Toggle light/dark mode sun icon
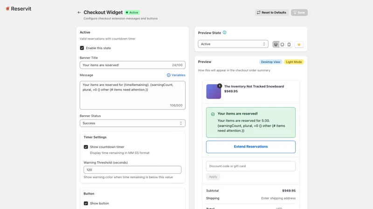This screenshot has width=373, height=209. pos(299,44)
